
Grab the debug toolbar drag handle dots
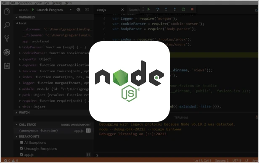point(143,9)
